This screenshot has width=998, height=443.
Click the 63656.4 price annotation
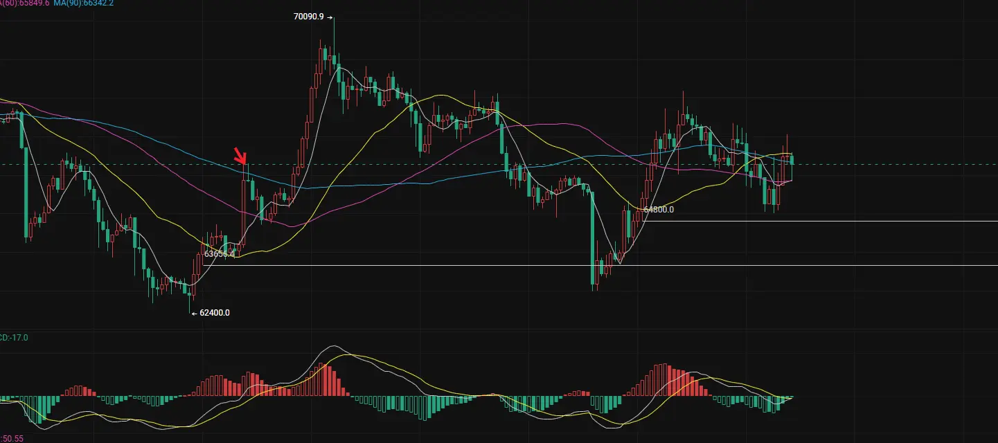click(x=220, y=254)
